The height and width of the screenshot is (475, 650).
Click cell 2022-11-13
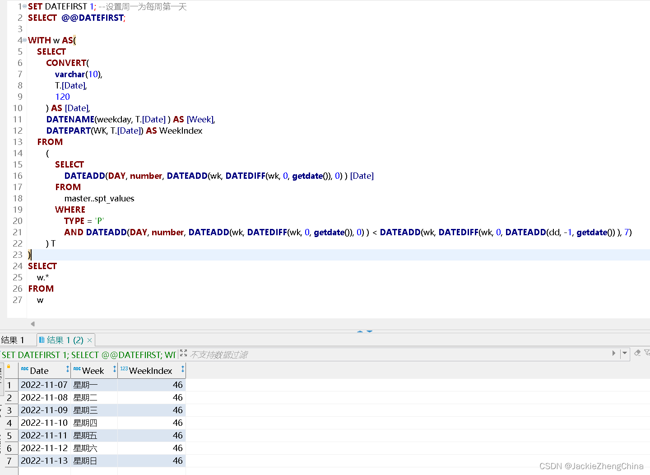[x=44, y=461]
